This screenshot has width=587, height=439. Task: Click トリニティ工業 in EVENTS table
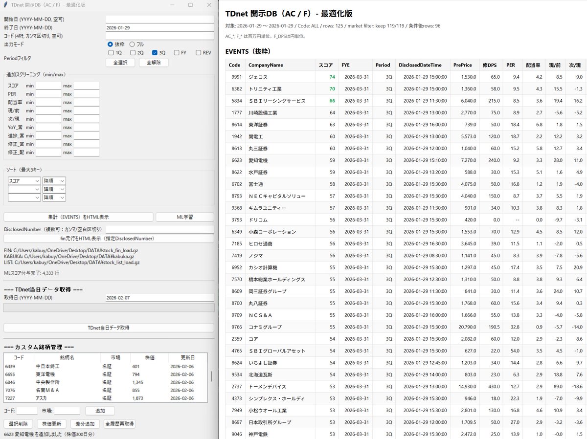pos(265,89)
